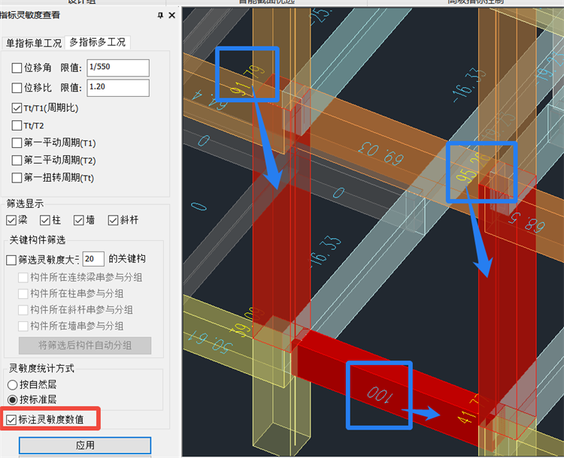Toggle the 斜杆 display filter
The image size is (564, 458).
(x=114, y=220)
